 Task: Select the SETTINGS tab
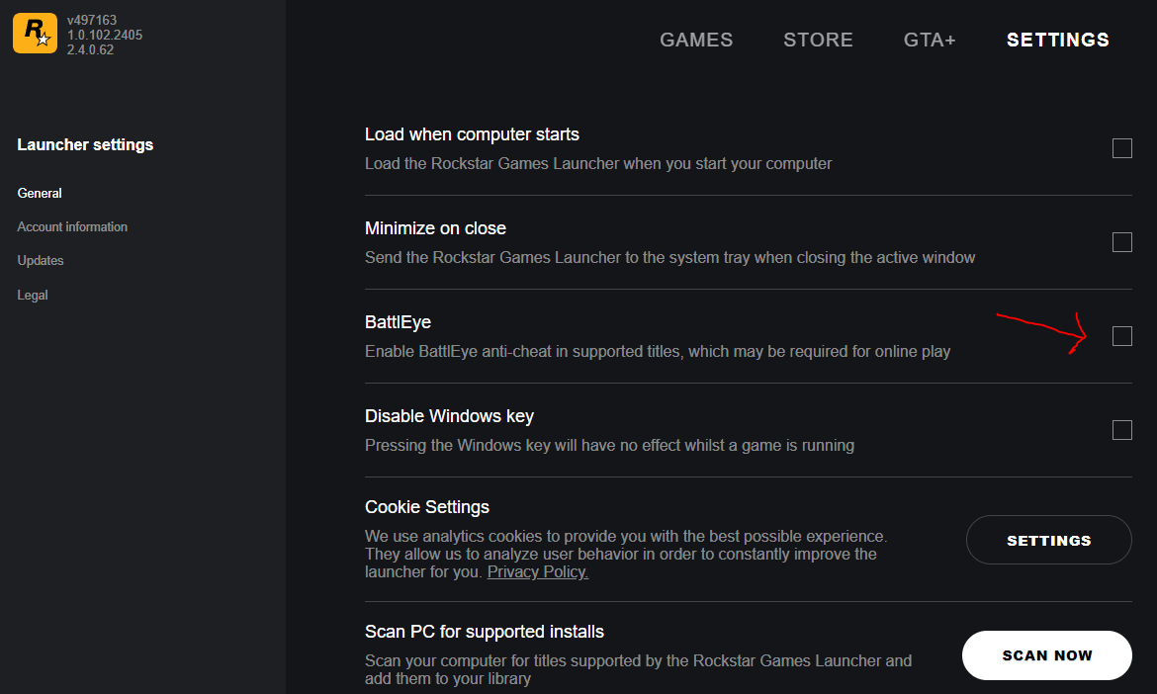point(1057,41)
